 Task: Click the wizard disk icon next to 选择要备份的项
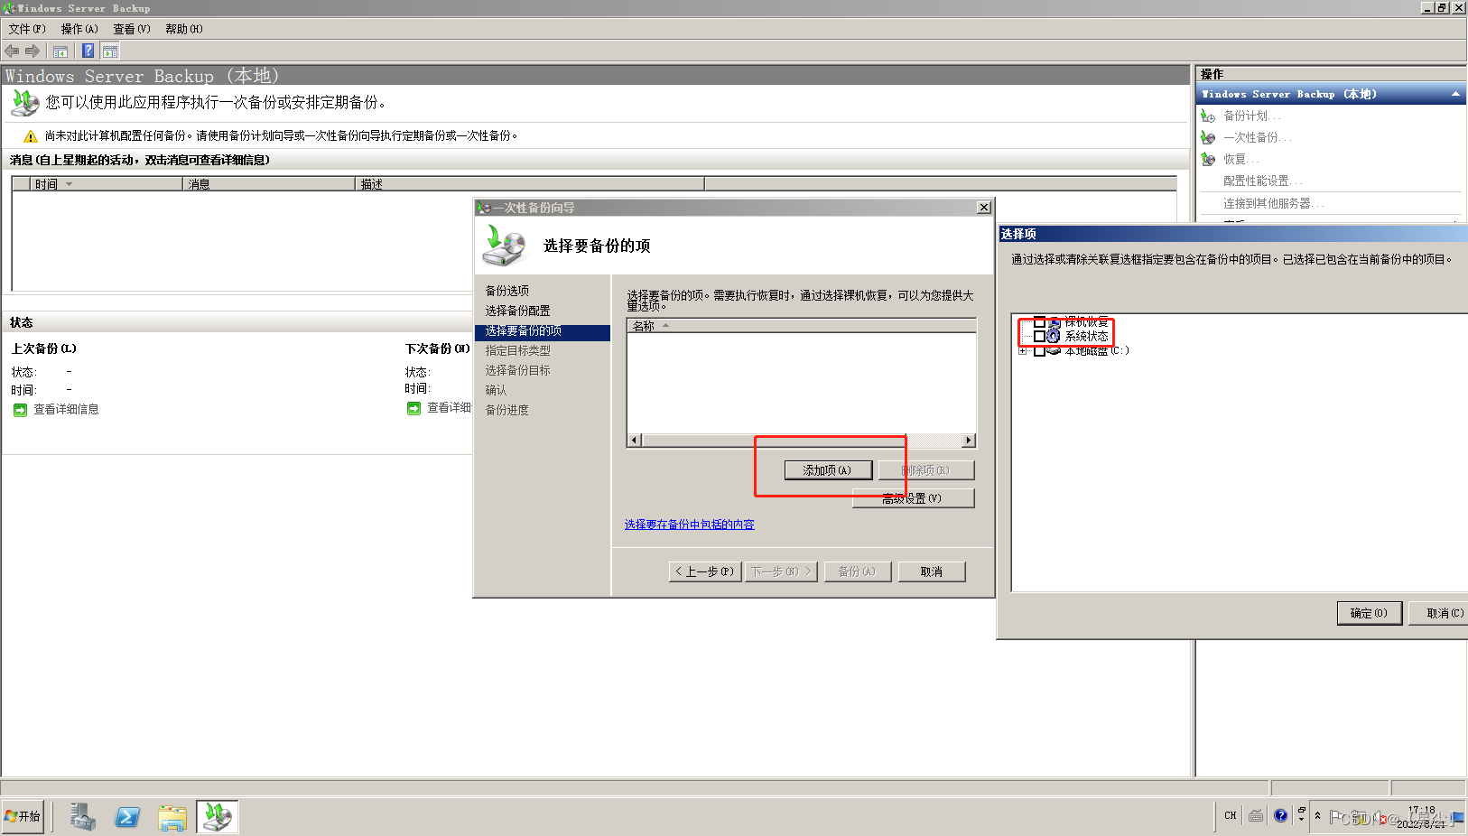pos(504,246)
